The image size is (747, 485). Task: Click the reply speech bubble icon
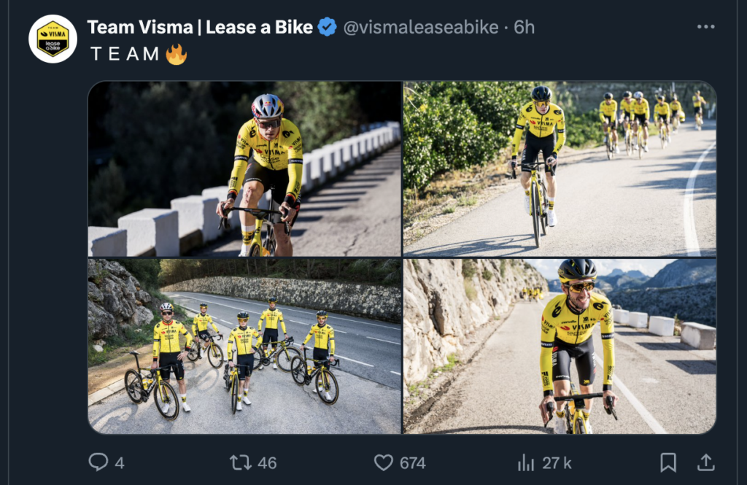coord(98,462)
